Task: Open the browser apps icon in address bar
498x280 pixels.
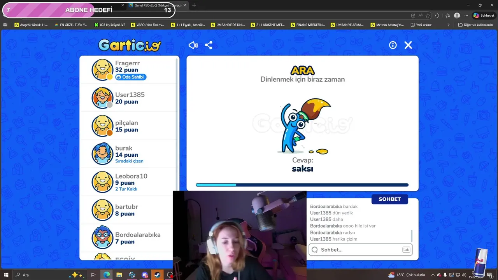Action: pyautogui.click(x=413, y=16)
